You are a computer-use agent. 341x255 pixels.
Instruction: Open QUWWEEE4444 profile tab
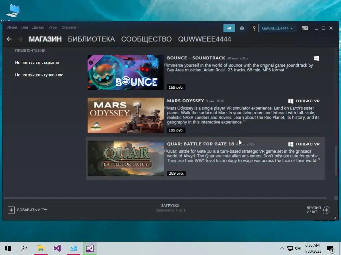(205, 39)
